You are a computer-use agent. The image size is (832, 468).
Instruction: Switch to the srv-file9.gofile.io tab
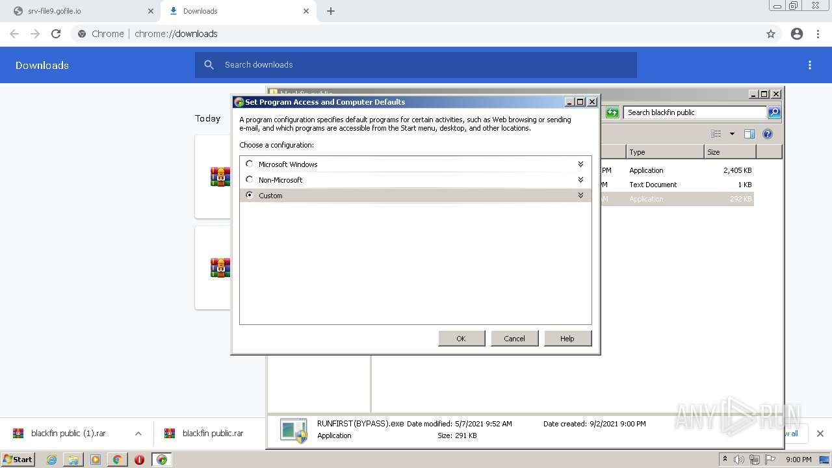pos(83,11)
